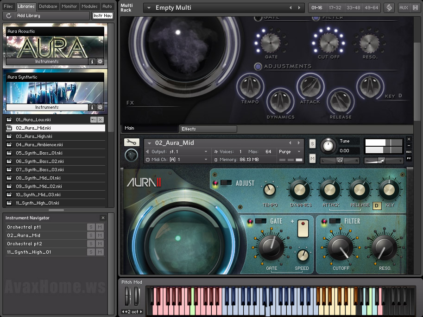Toggle ADJUSTMENTS power button in upper instrument

coord(258,66)
